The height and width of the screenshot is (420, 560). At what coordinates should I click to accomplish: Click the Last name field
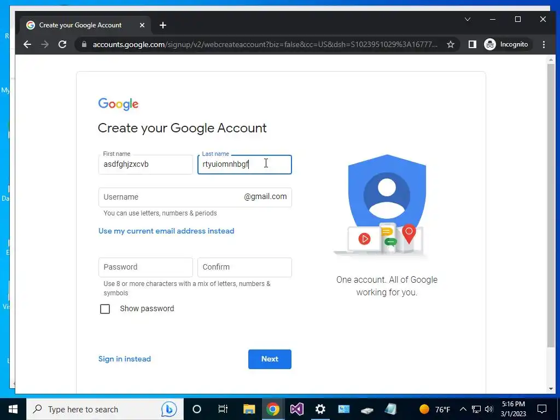pos(244,164)
